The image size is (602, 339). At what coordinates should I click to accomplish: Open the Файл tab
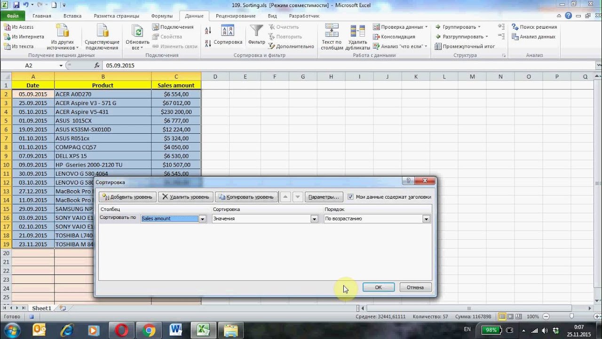pos(13,16)
